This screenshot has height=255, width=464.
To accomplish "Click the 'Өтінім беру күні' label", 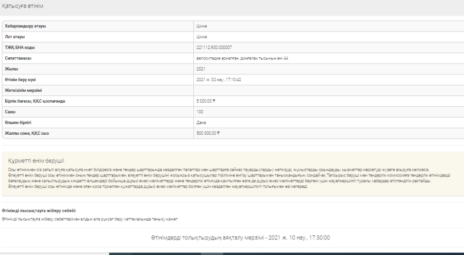I will tap(20, 79).
